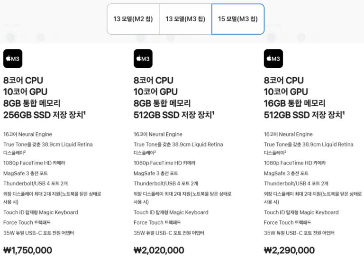Select the 15 모델(M3 칩) tab

[x=238, y=19]
